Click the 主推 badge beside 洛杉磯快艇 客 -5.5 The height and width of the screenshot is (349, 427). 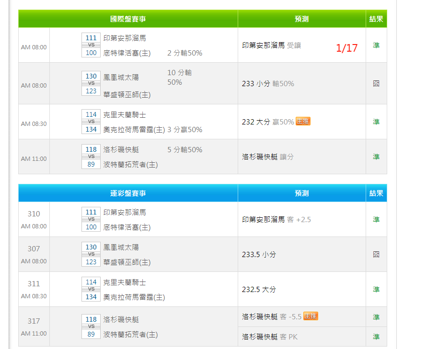click(311, 316)
